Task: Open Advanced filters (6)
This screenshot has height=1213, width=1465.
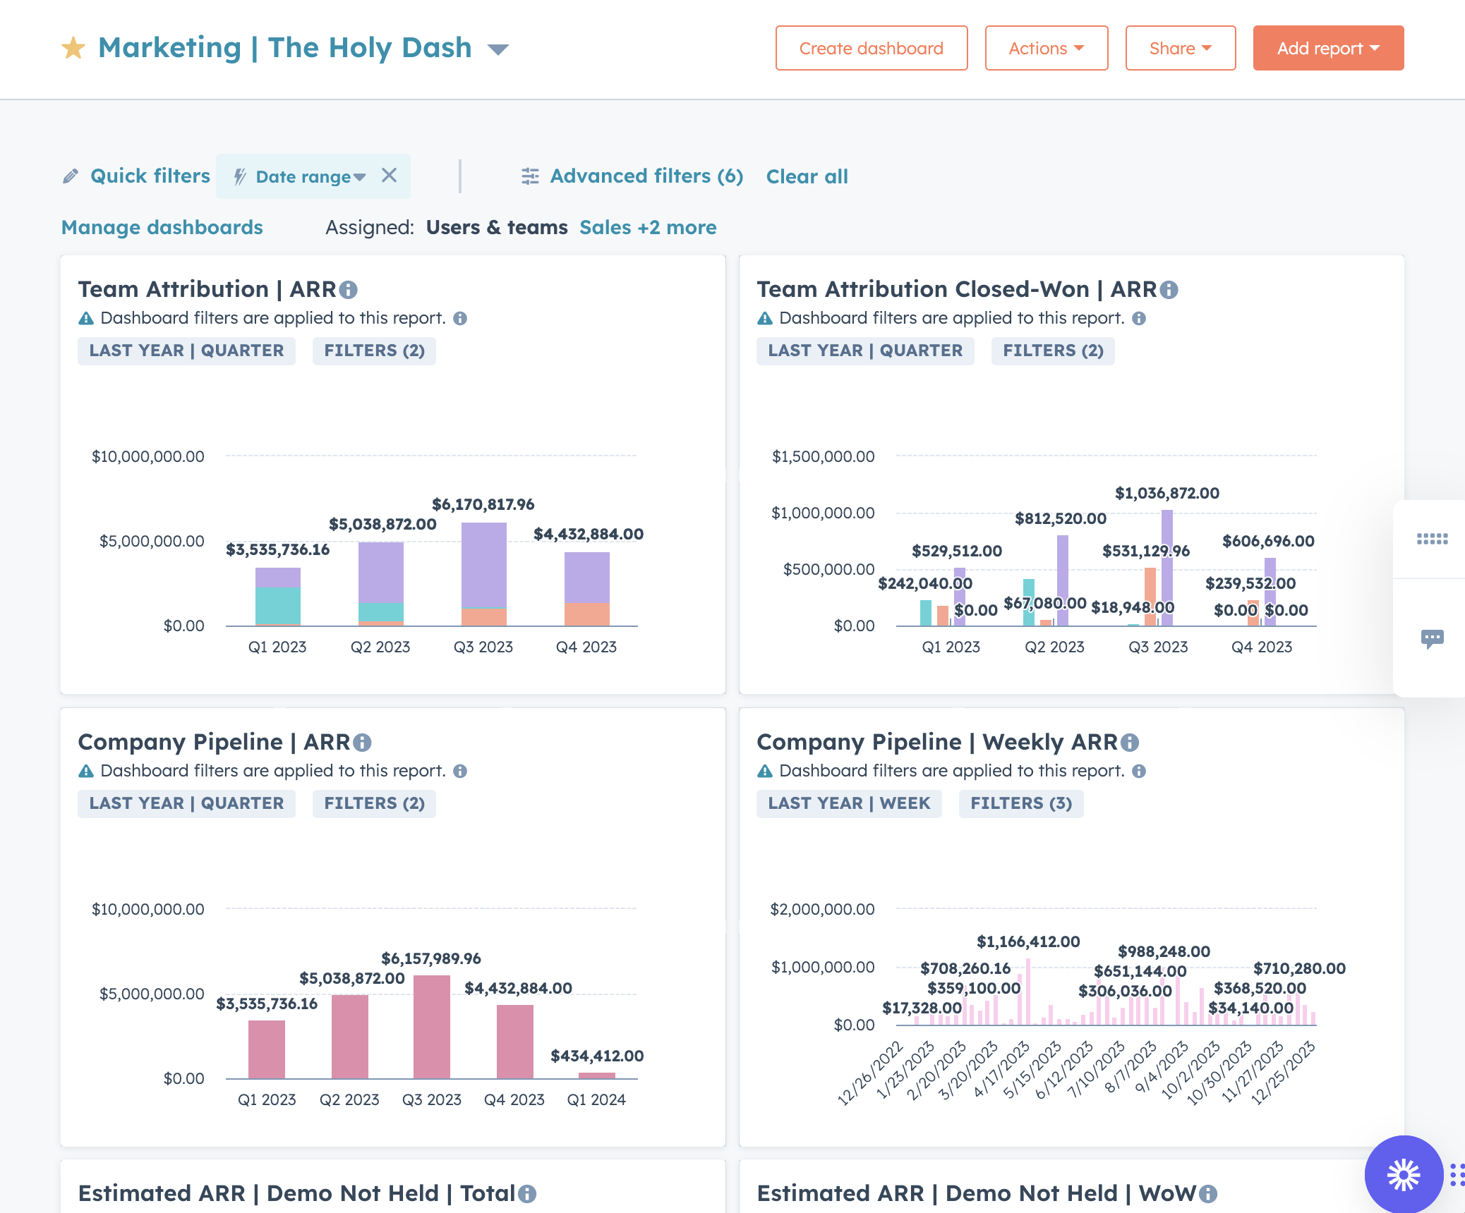Action: (x=646, y=176)
